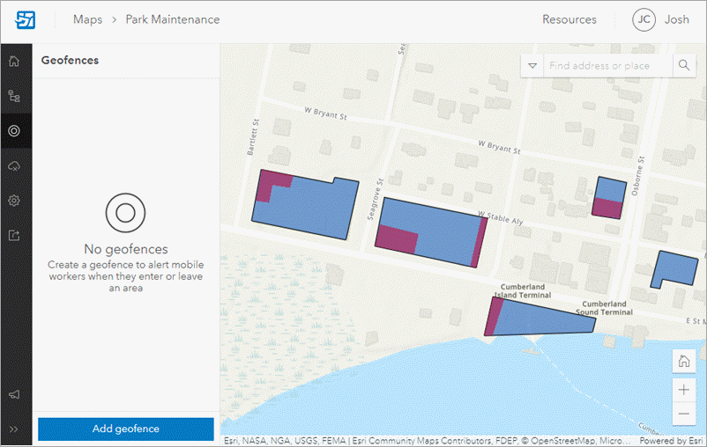The image size is (707, 447).
Task: Open the Sharing sidebar icon
Action: click(14, 235)
